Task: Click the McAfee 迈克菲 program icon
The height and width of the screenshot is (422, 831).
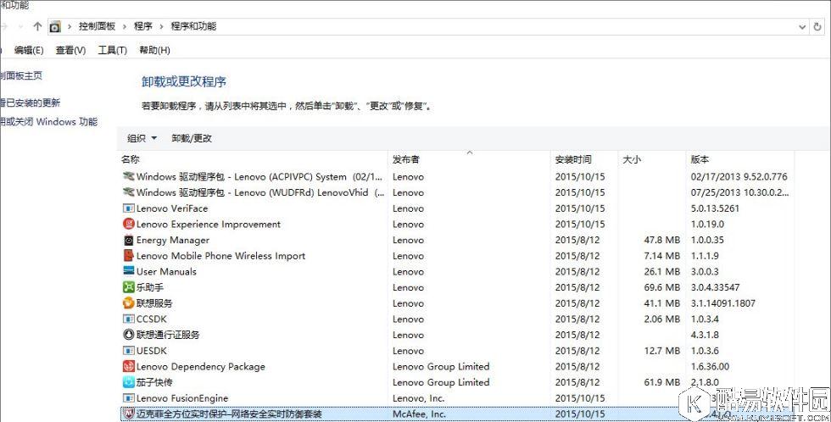Action: [128, 414]
